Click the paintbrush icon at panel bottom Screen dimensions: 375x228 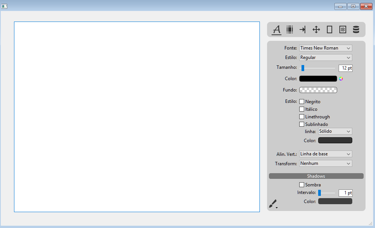pyautogui.click(x=273, y=204)
